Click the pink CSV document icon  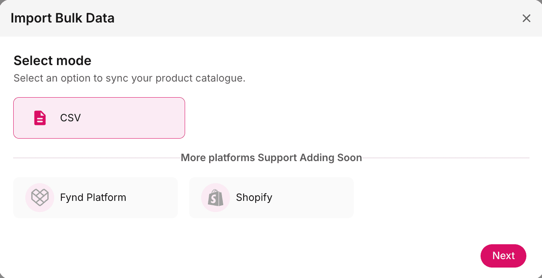(x=40, y=118)
